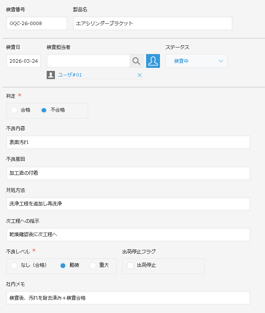Open the user picker blue person icon
This screenshot has width=265, height=313.
(x=153, y=61)
